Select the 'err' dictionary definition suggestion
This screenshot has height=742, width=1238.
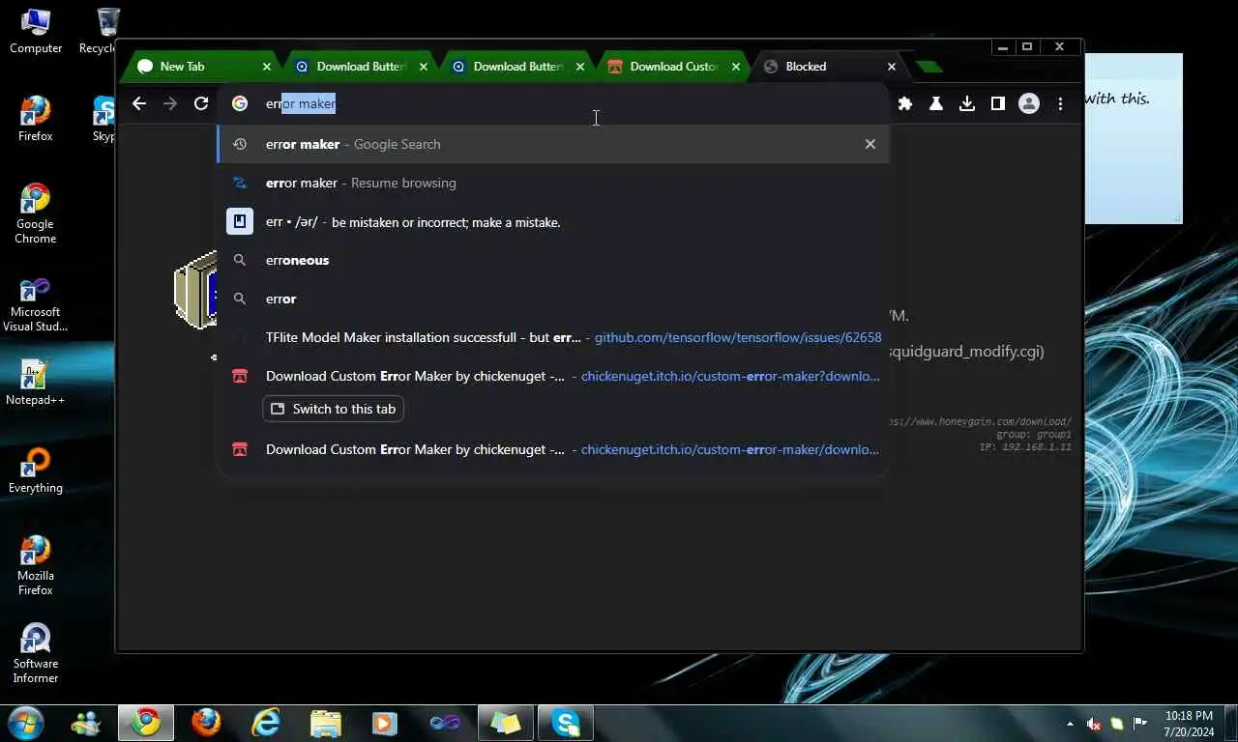[x=552, y=221]
